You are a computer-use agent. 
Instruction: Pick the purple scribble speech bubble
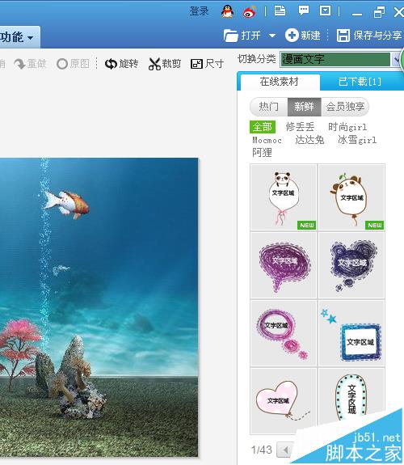tap(284, 265)
